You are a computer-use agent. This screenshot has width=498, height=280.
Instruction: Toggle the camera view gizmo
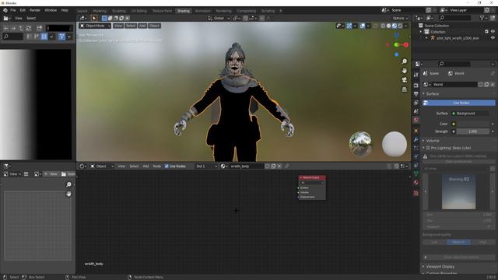[405, 80]
